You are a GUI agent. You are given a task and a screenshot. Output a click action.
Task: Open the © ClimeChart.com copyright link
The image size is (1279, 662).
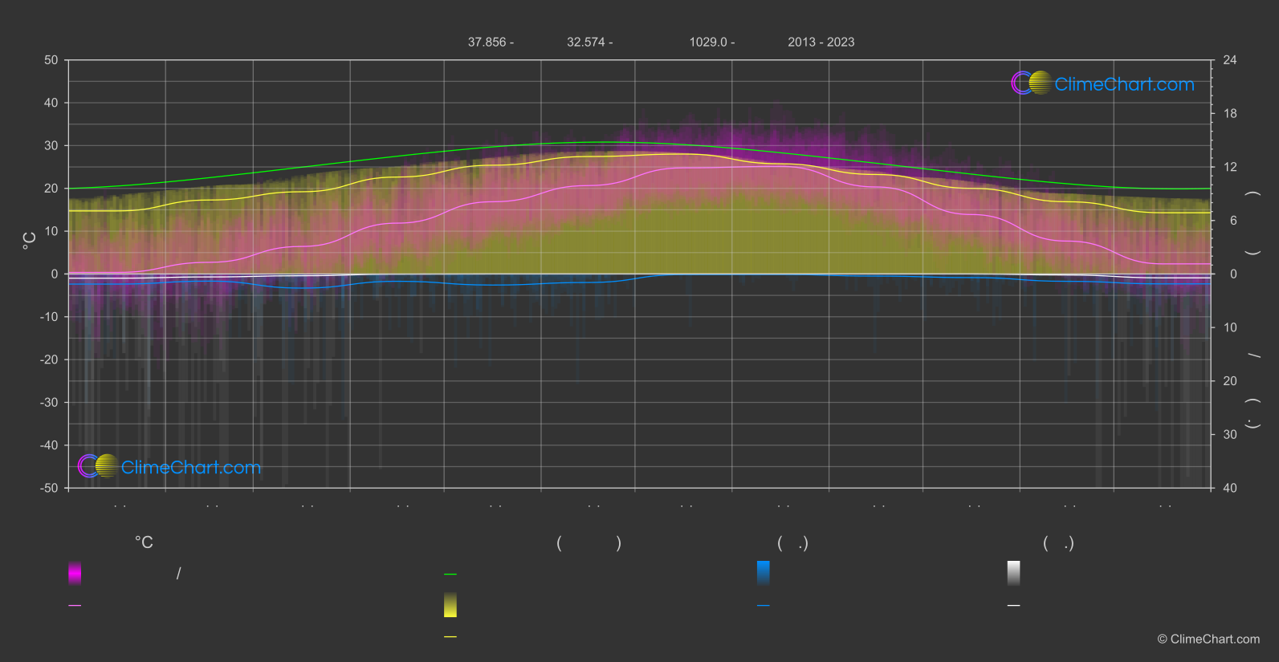click(x=1208, y=640)
